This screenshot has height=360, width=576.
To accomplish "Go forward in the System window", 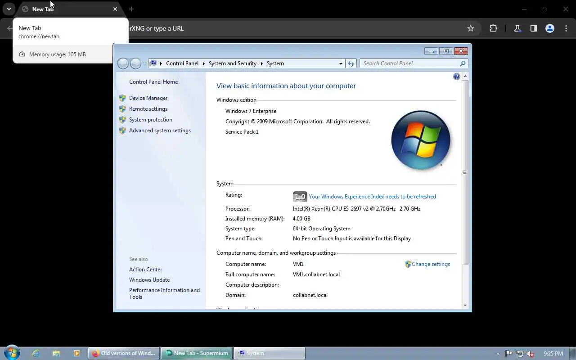I will tap(135, 63).
